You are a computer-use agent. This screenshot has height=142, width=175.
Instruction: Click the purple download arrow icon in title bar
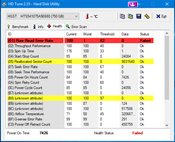[x=133, y=4]
